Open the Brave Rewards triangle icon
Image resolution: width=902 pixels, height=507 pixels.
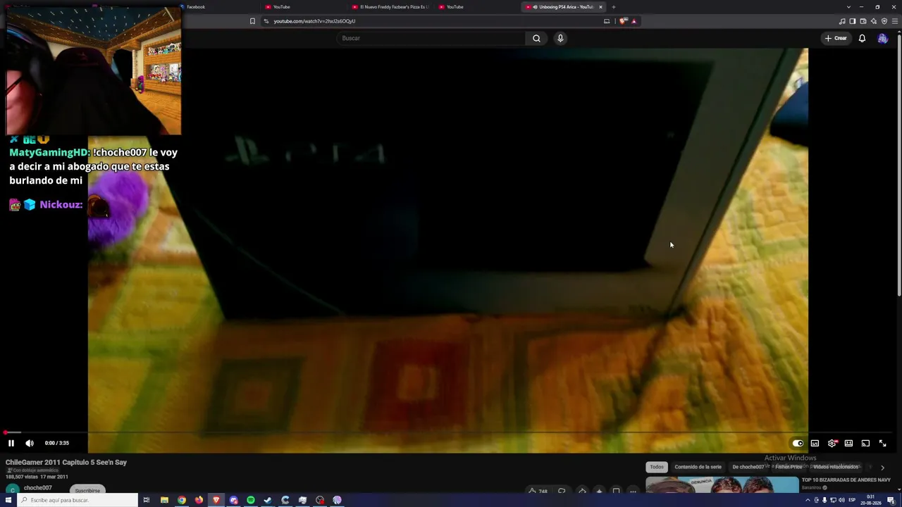(x=634, y=21)
